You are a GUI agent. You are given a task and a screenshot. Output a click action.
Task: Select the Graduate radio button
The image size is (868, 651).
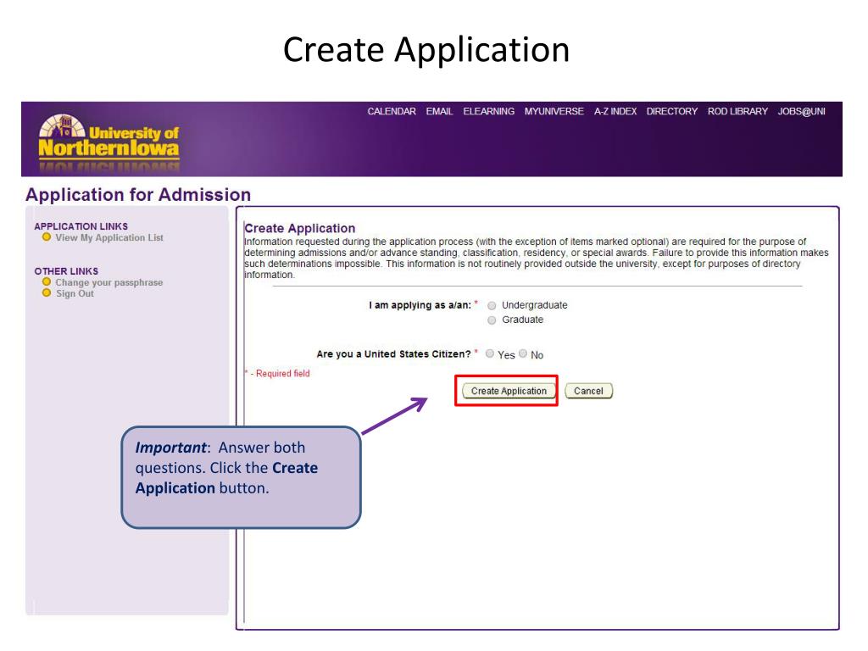(492, 320)
